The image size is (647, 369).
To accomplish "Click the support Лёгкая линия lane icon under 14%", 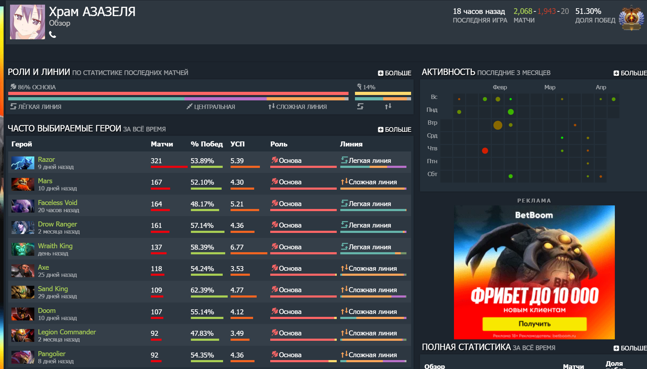I will click(x=360, y=106).
